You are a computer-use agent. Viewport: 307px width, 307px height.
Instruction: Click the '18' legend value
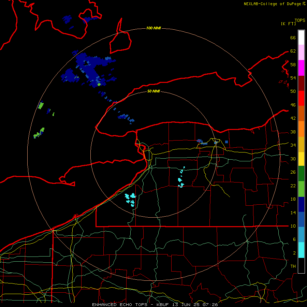pos(293,199)
